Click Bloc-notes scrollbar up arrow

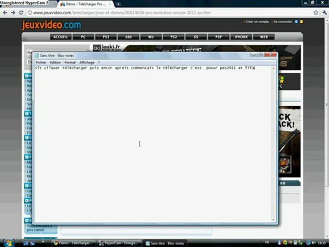(273, 69)
